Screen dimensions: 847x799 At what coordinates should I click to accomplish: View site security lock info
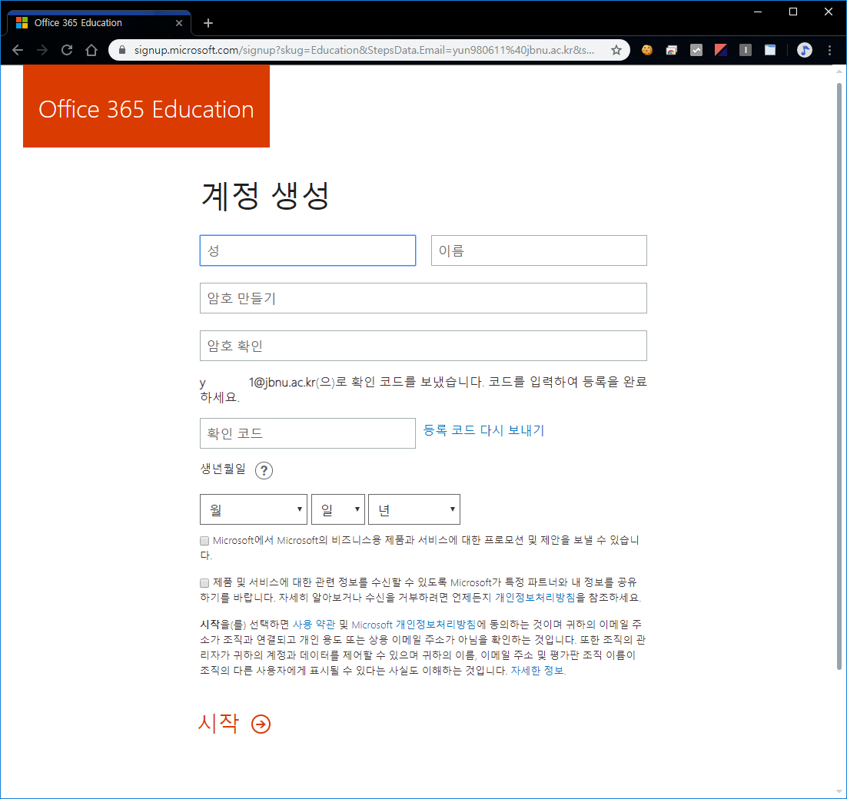[x=122, y=50]
